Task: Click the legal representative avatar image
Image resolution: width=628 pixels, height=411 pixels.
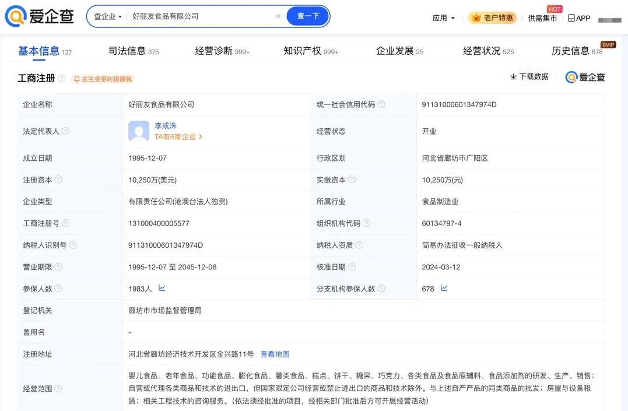Action: pos(139,131)
